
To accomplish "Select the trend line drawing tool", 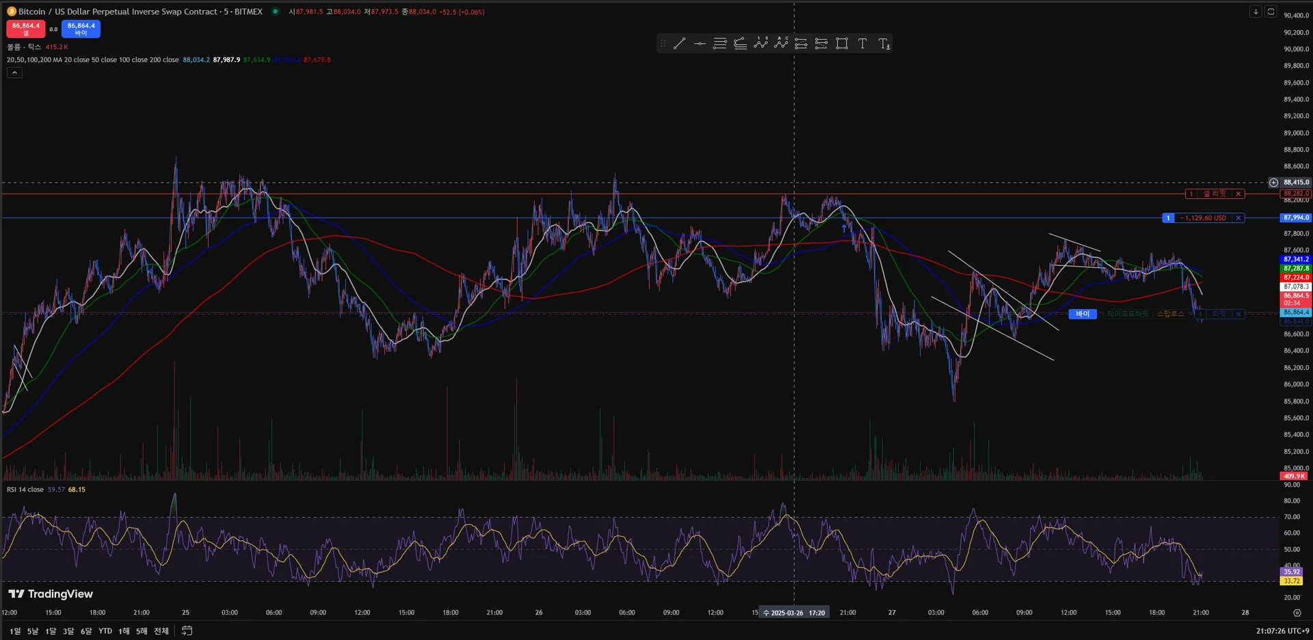I will pos(679,44).
